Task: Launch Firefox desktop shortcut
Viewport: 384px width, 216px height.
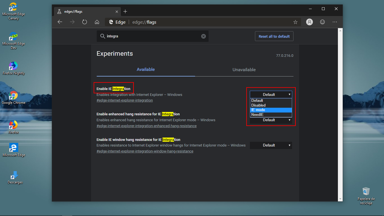Action: tap(13, 127)
